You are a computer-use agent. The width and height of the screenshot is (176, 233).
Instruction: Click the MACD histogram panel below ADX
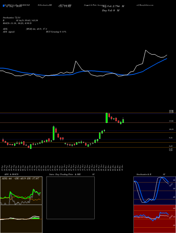pyautogui.click(x=21, y=219)
